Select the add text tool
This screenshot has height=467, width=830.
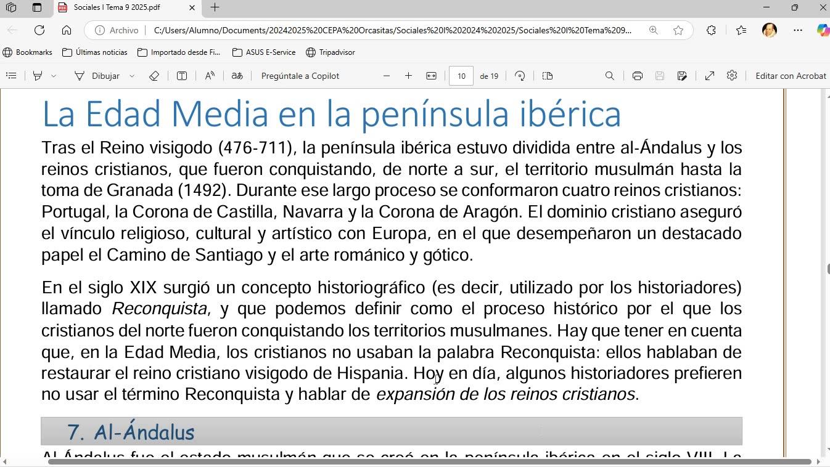click(182, 76)
